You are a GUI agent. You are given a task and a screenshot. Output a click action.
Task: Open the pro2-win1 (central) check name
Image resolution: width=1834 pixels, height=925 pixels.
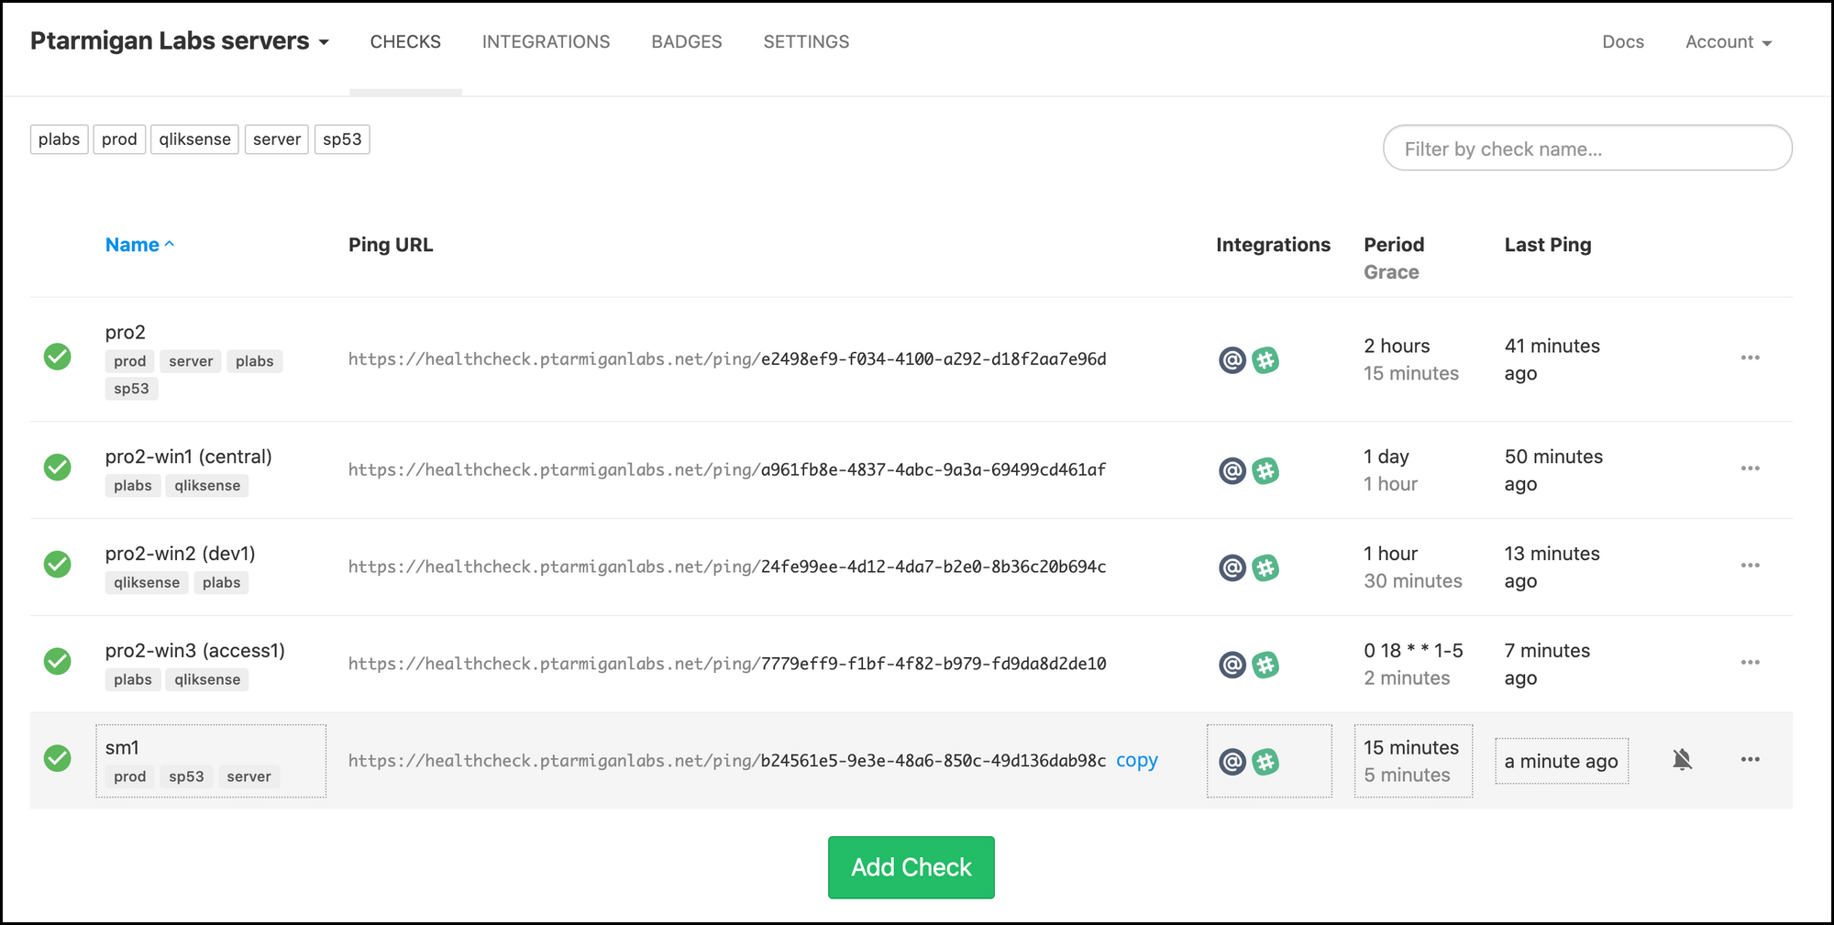click(x=189, y=457)
